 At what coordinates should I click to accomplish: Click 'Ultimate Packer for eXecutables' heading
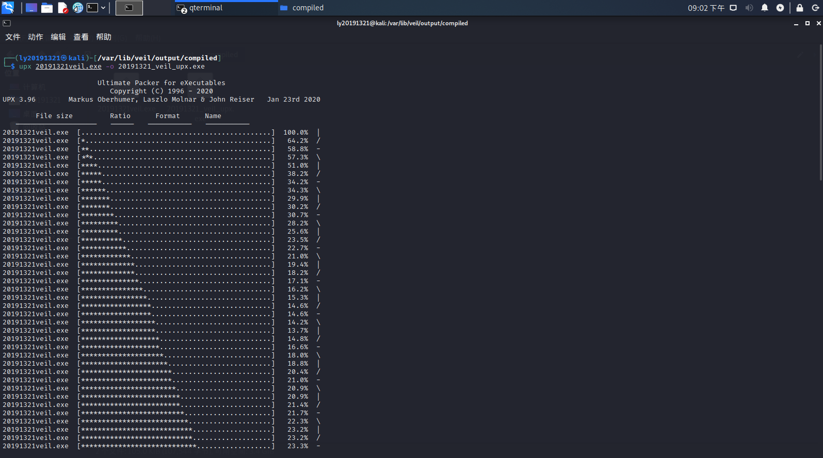pos(162,83)
